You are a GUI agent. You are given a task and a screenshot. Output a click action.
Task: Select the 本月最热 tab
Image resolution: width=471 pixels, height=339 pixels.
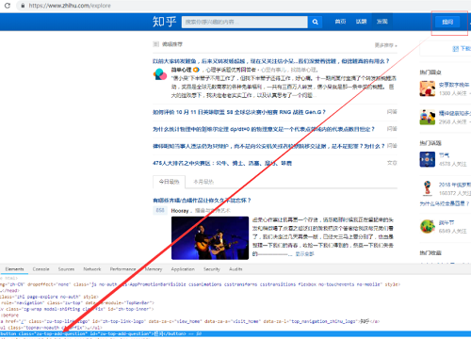click(203, 182)
